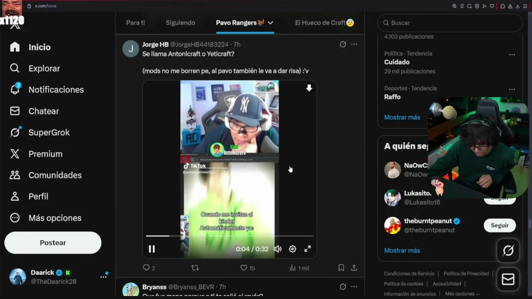Click download arrow on video

[309, 88]
